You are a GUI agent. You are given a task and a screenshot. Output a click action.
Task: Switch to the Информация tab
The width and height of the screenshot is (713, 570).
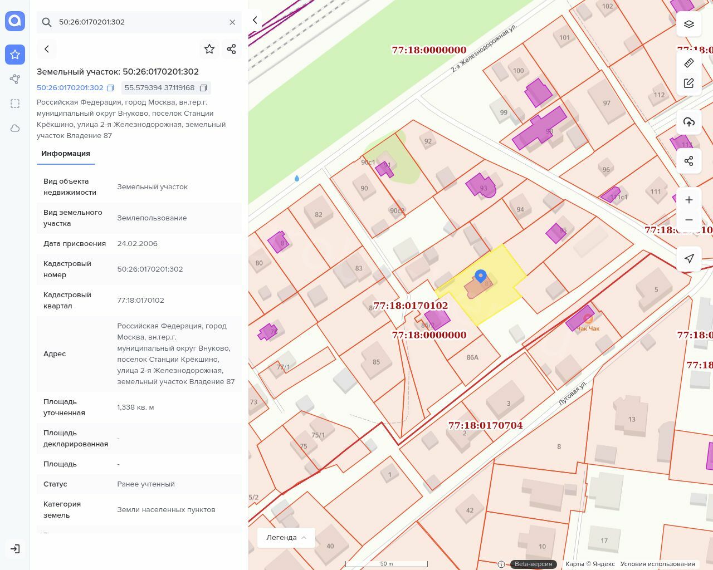pyautogui.click(x=66, y=154)
